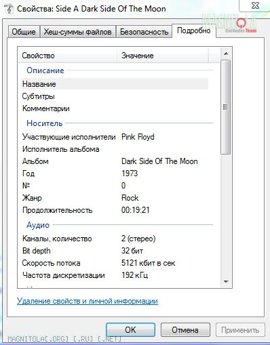Viewport: 270px width, 345px height.
Task: Click the audio file icon in title bar
Action: click(9, 9)
